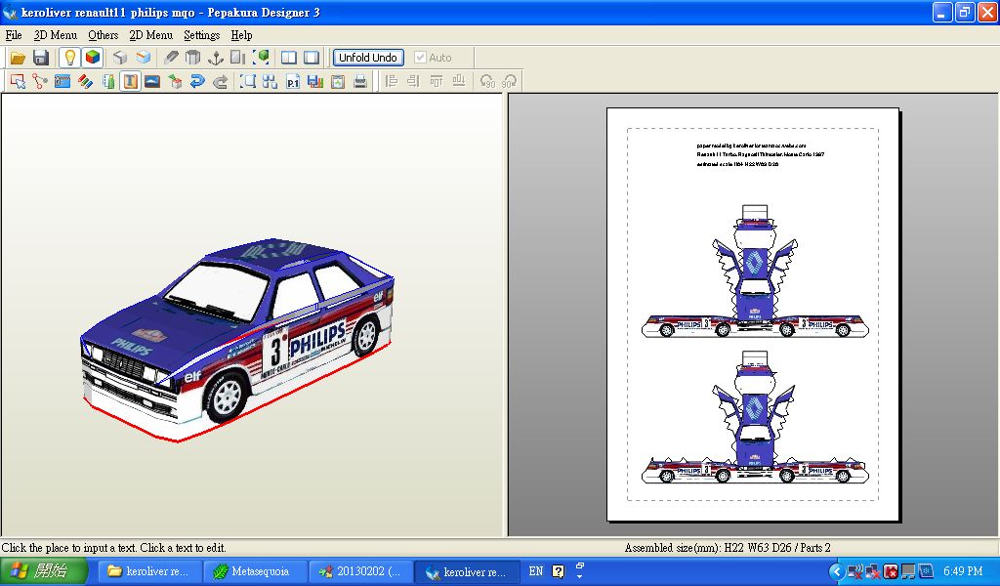Image resolution: width=1000 pixels, height=586 pixels.
Task: Click the rotate 90 counterclockwise icon
Action: point(487,82)
